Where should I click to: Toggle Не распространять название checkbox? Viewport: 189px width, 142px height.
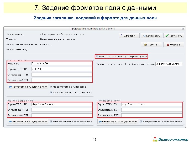(51, 87)
